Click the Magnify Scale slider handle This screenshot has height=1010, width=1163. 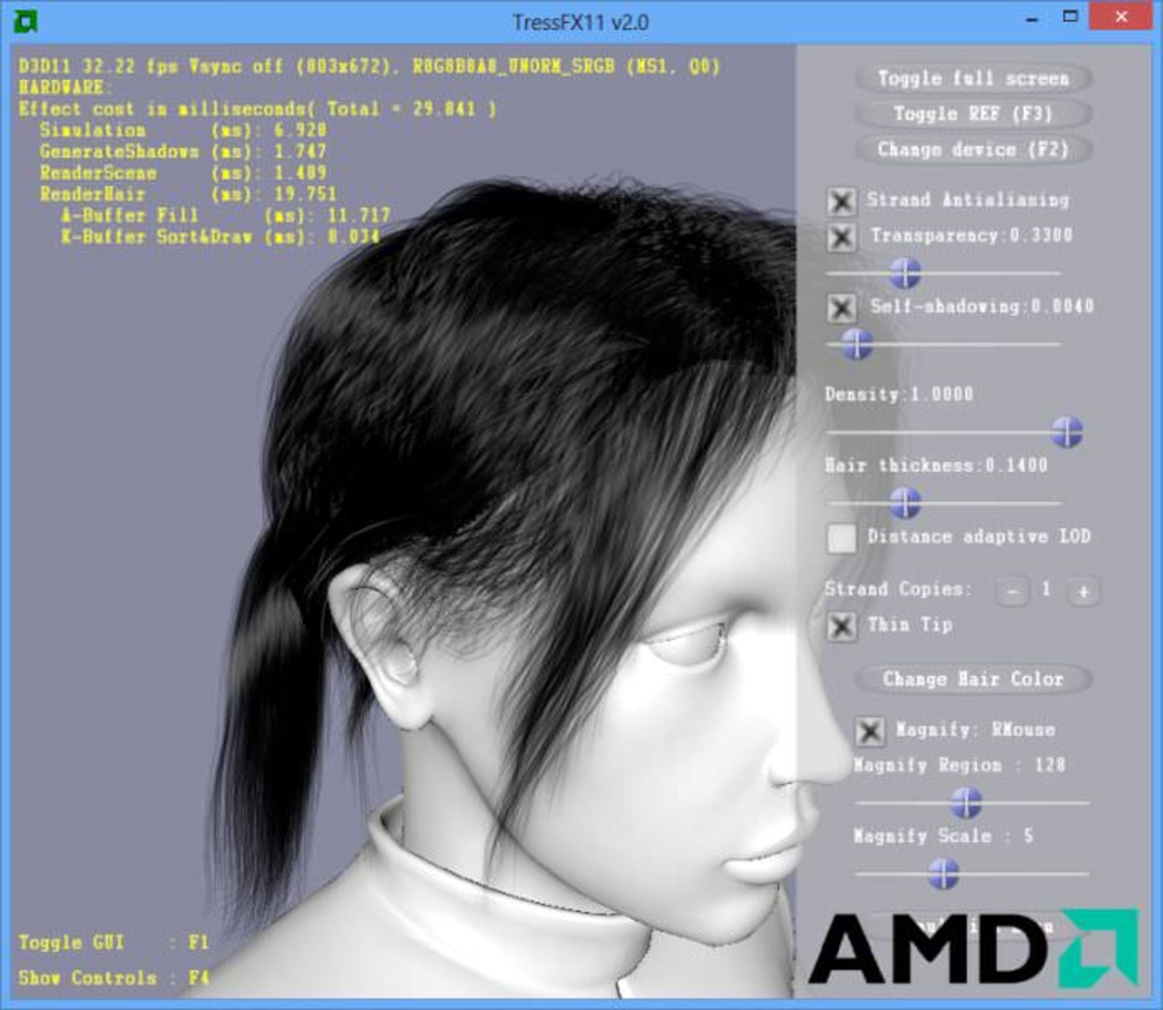(943, 874)
